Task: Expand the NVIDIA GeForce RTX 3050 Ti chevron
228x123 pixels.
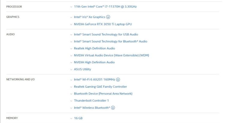Action: point(71,24)
